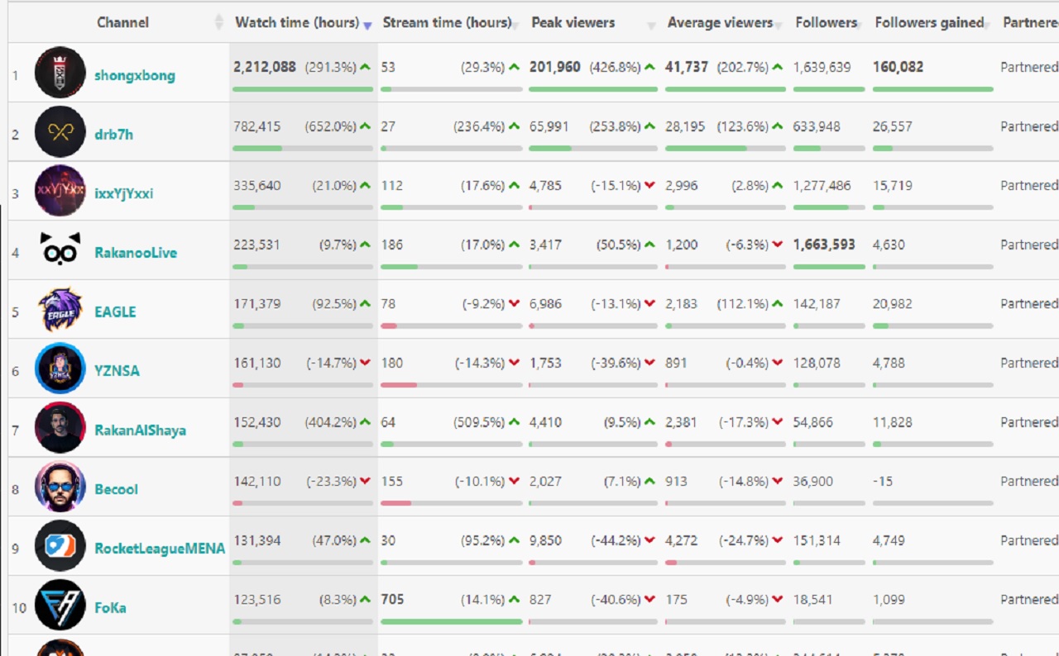This screenshot has width=1059, height=656.
Task: Click YZNSA channel avatar
Action: coord(60,368)
